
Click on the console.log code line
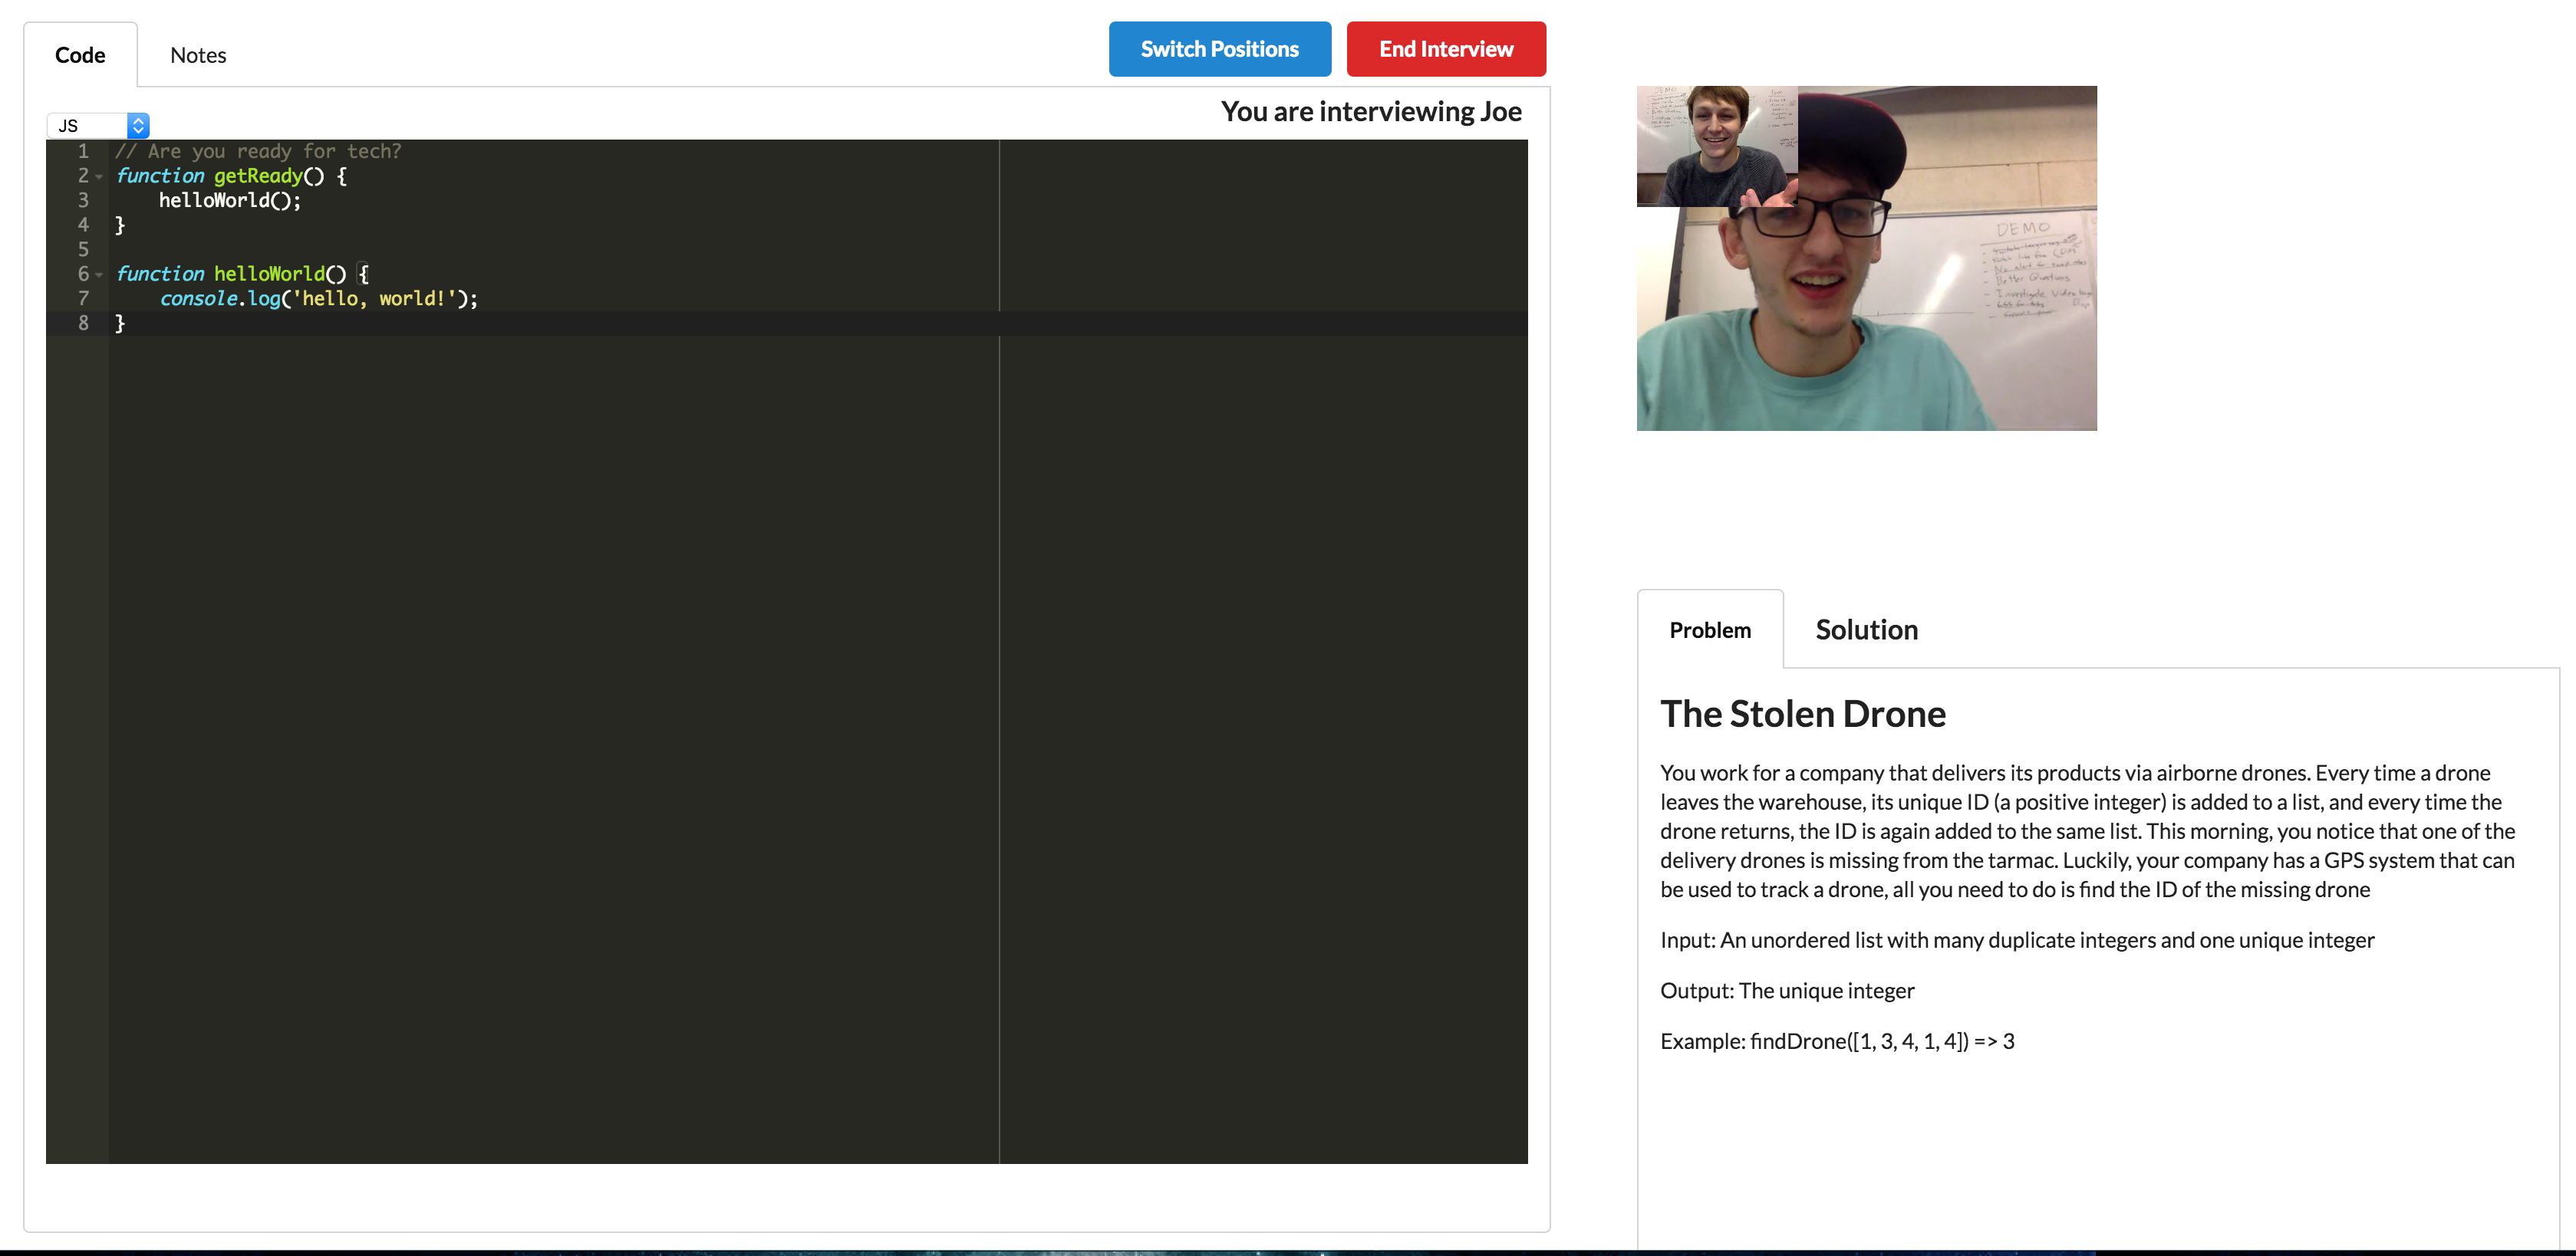[318, 299]
